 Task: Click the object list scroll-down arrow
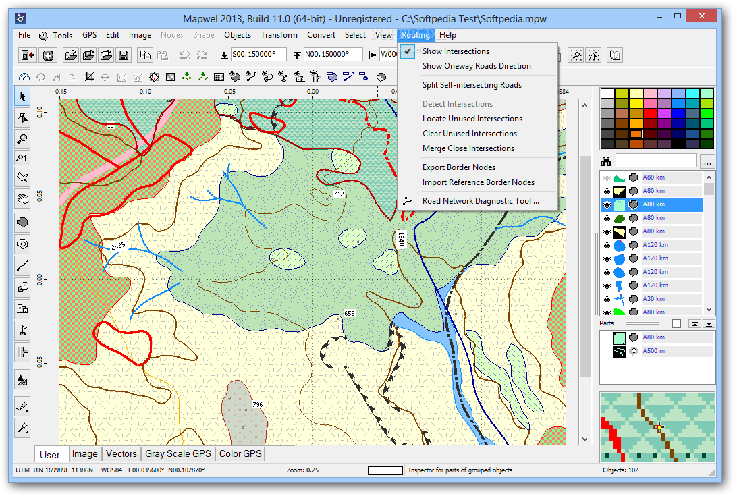coord(709,310)
